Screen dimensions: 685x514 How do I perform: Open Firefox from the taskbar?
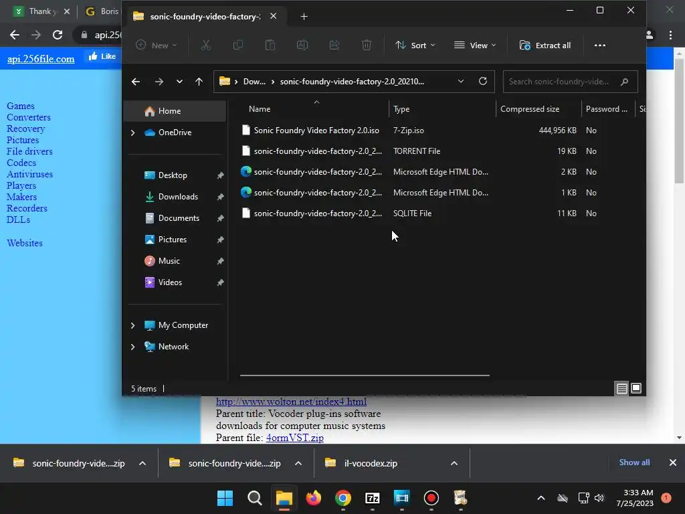point(313,498)
